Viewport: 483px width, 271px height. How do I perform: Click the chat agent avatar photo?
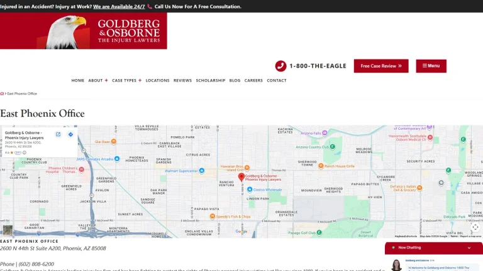click(396, 265)
